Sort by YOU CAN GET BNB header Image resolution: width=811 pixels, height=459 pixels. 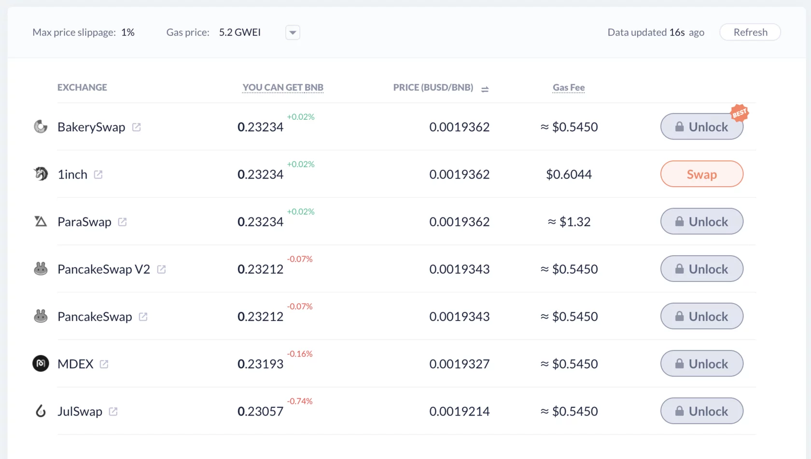pos(283,87)
